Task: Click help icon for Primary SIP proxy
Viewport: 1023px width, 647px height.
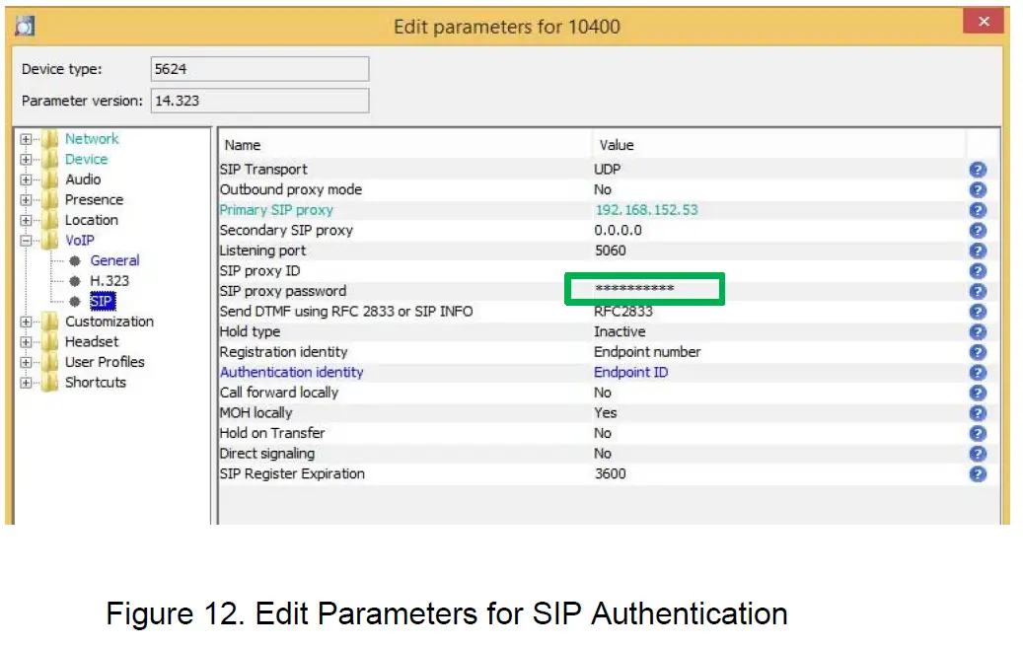Action: point(978,210)
